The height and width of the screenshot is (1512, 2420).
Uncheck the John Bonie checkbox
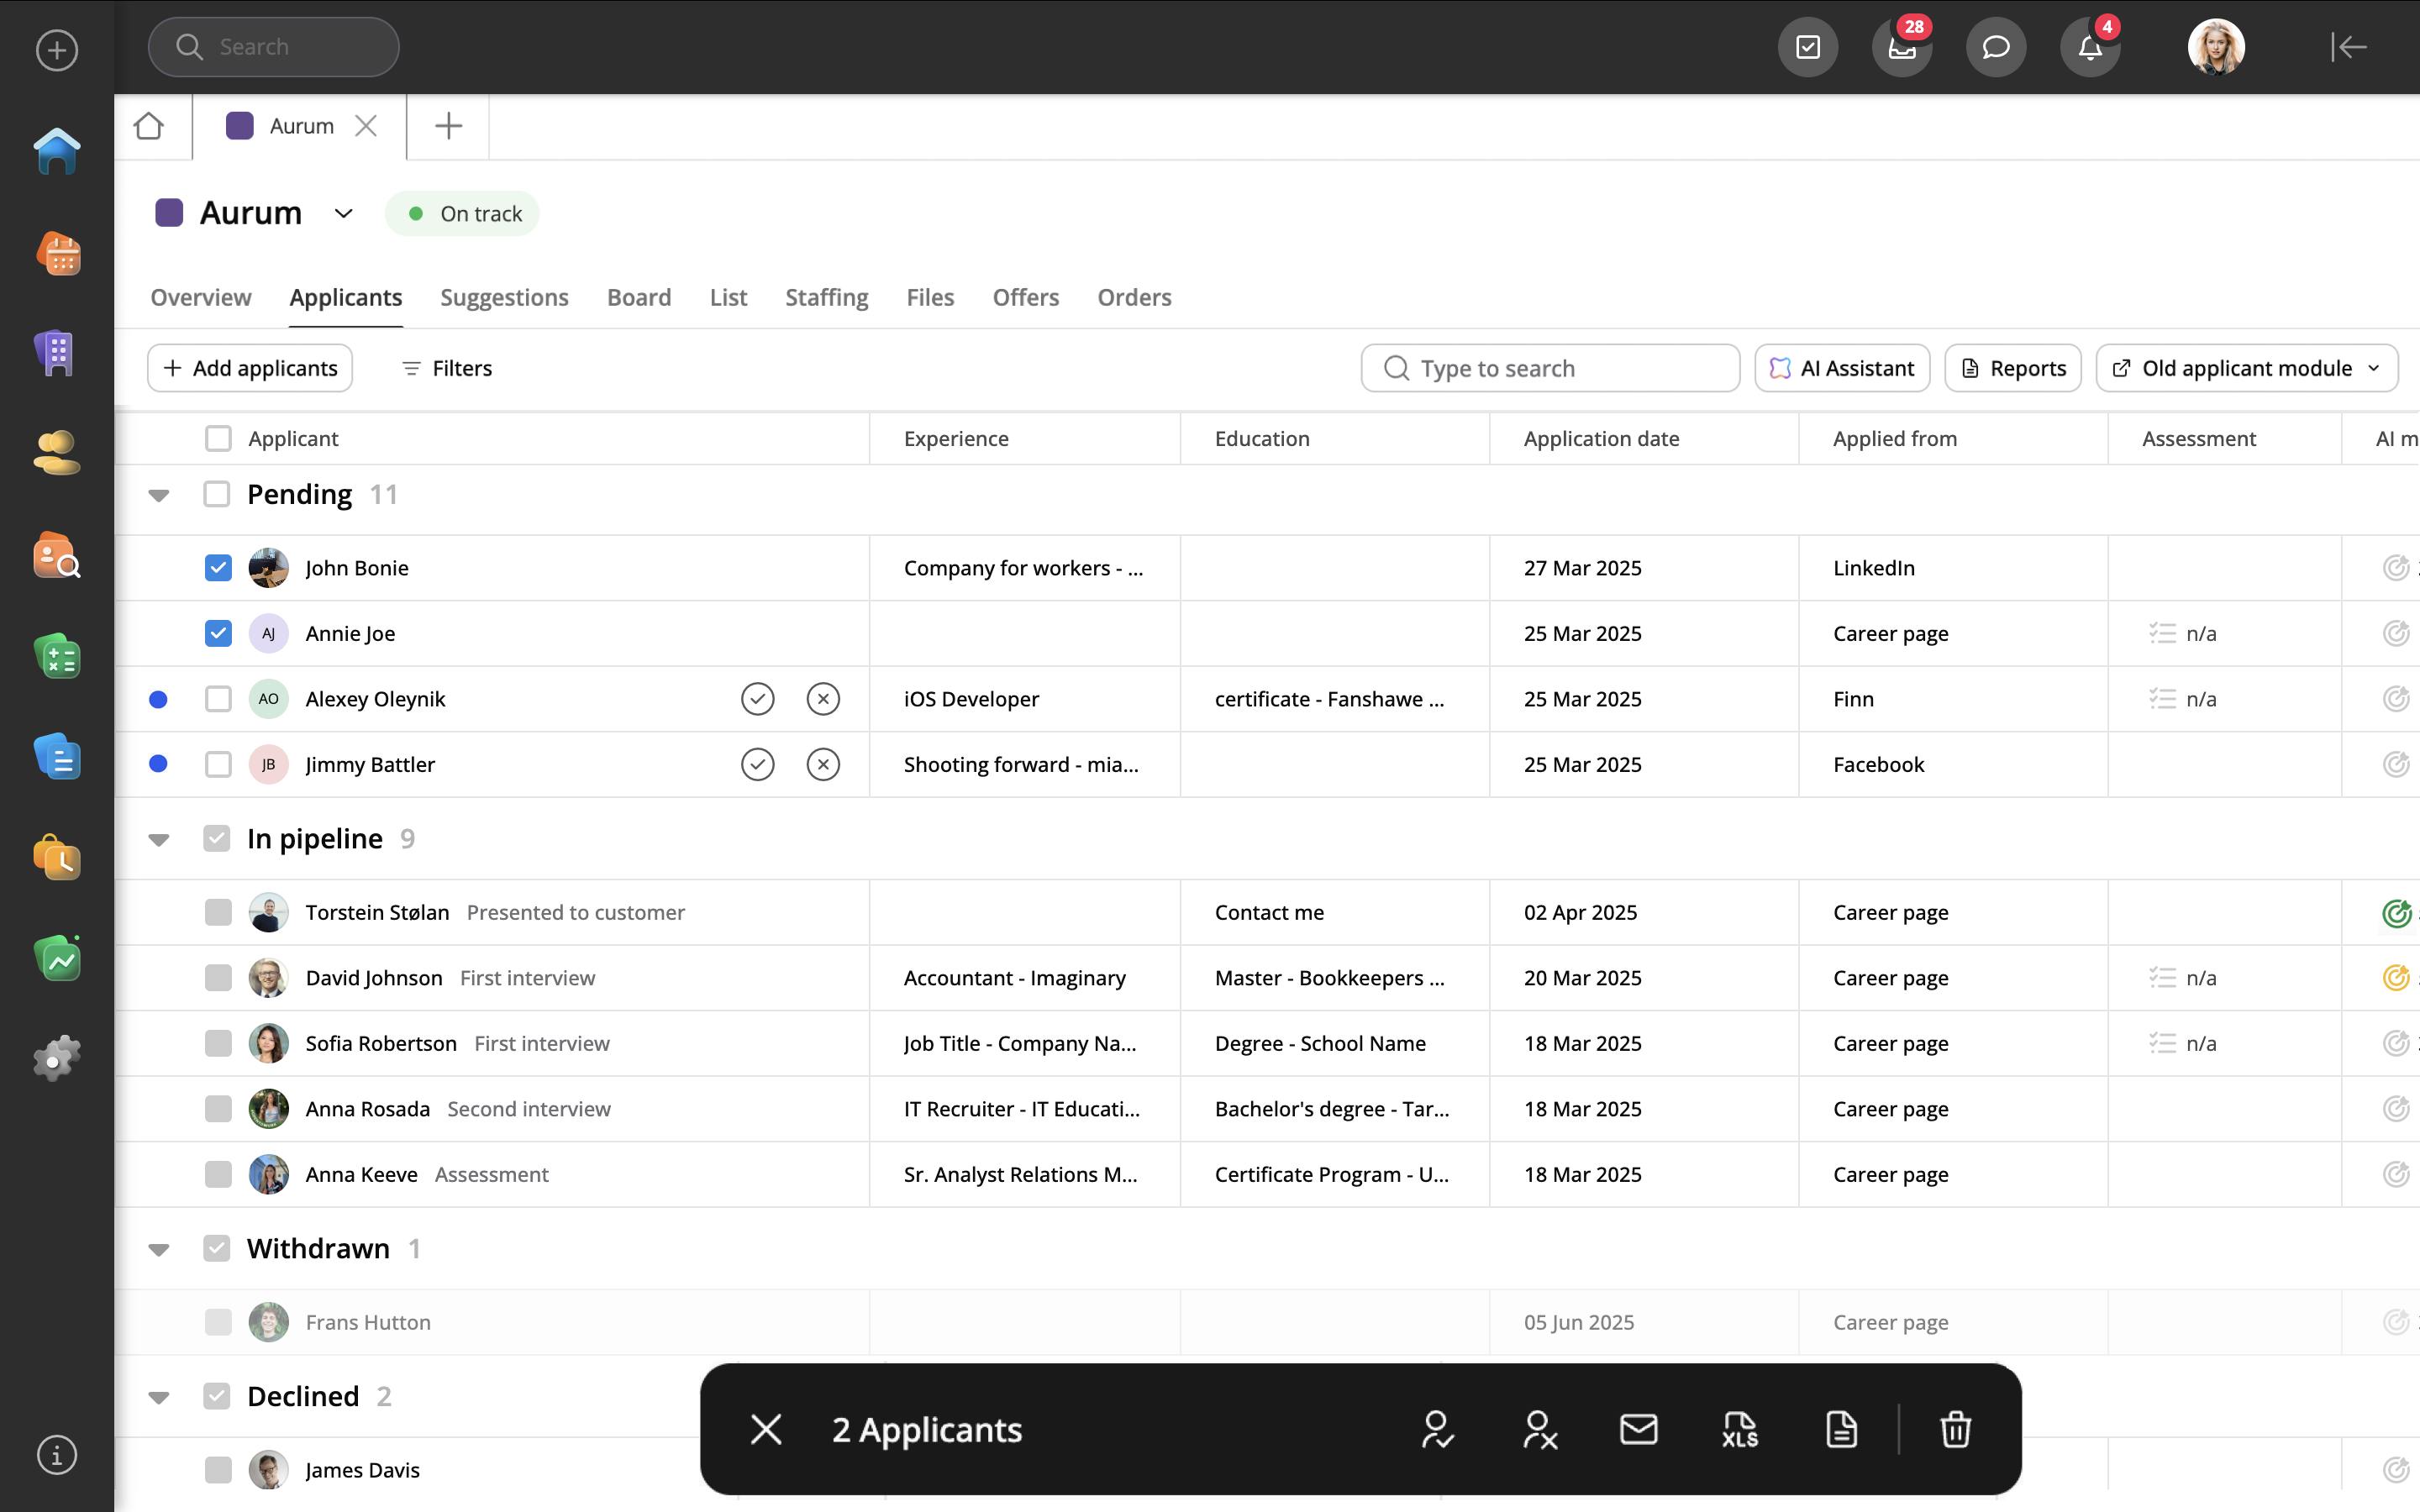218,568
